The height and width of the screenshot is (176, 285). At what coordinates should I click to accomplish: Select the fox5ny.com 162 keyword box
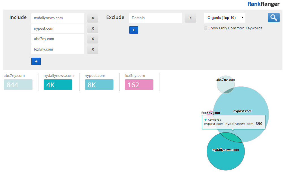tap(139, 85)
